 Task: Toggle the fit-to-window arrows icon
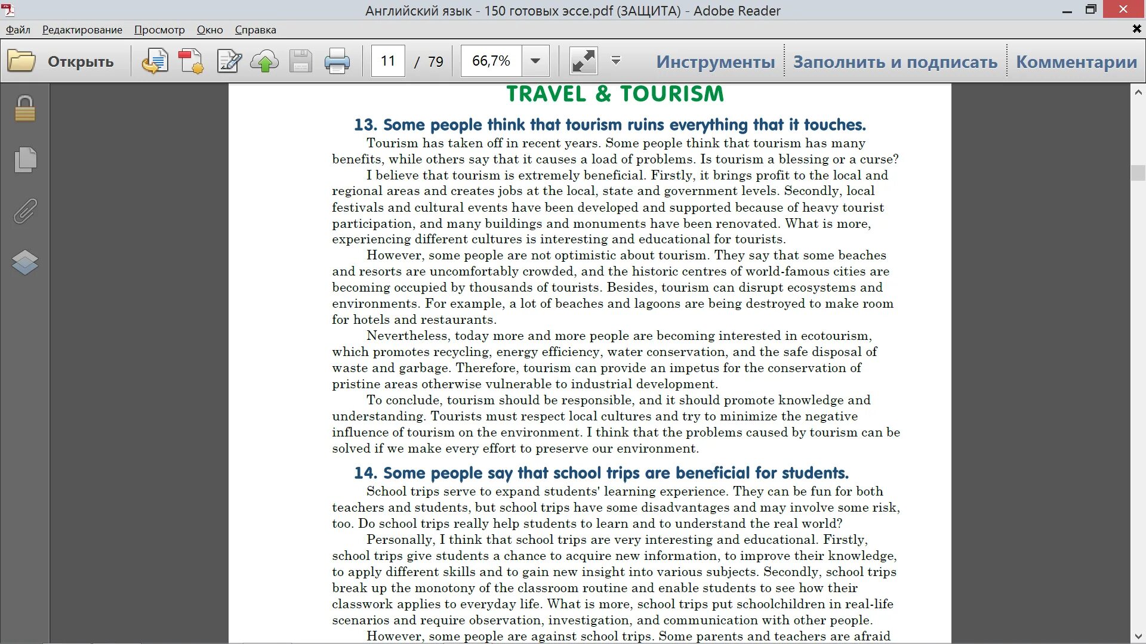click(583, 61)
